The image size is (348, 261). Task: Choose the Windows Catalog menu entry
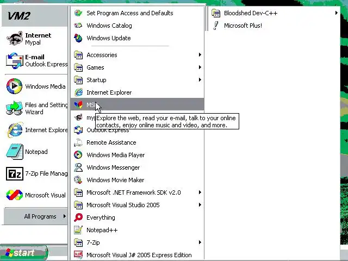138,26
